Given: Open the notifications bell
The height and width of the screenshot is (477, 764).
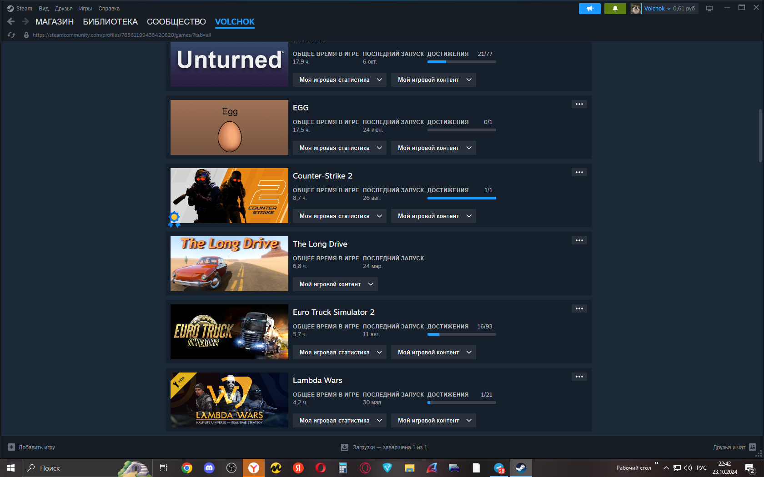Looking at the screenshot, I should point(615,9).
